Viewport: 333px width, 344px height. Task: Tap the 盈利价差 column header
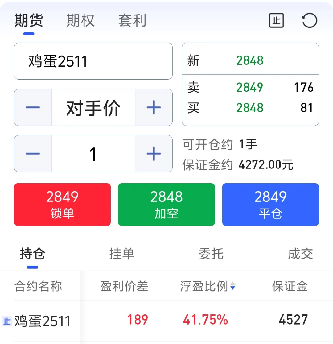(x=124, y=286)
